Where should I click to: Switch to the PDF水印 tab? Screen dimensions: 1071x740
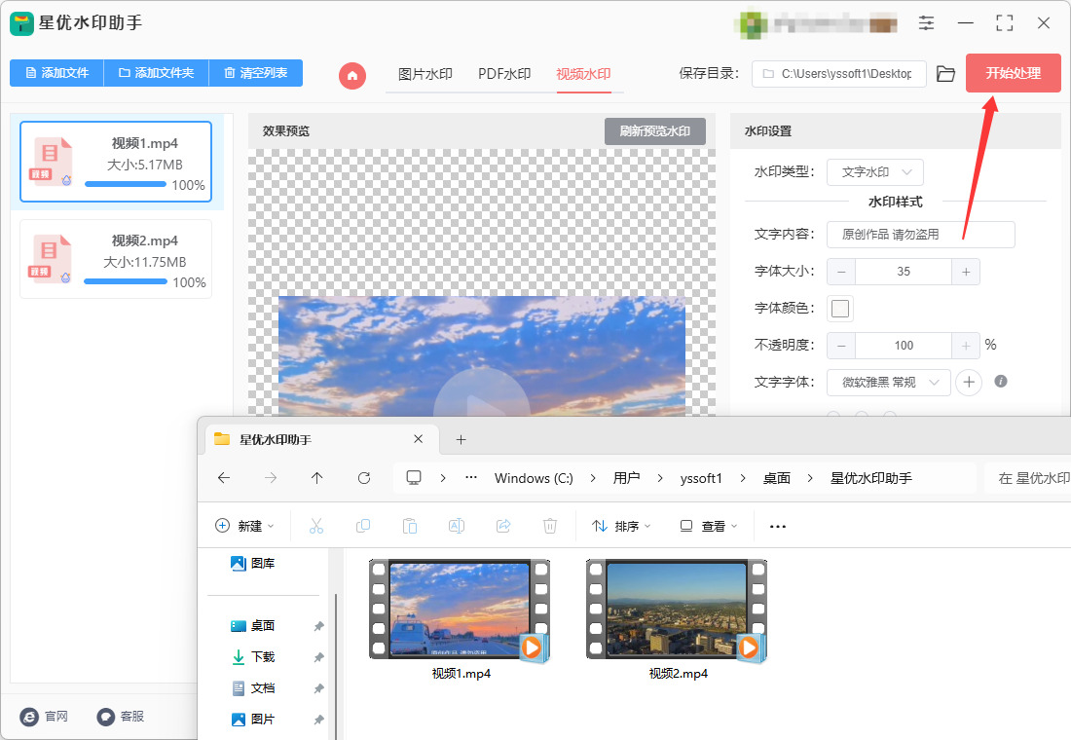tap(504, 74)
